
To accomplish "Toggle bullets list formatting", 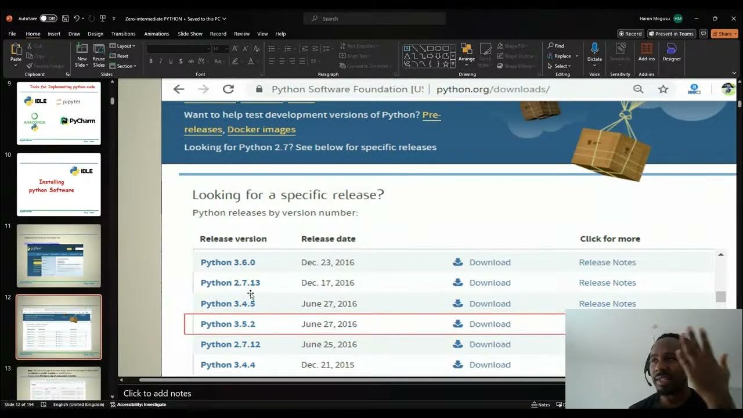I will [273, 49].
